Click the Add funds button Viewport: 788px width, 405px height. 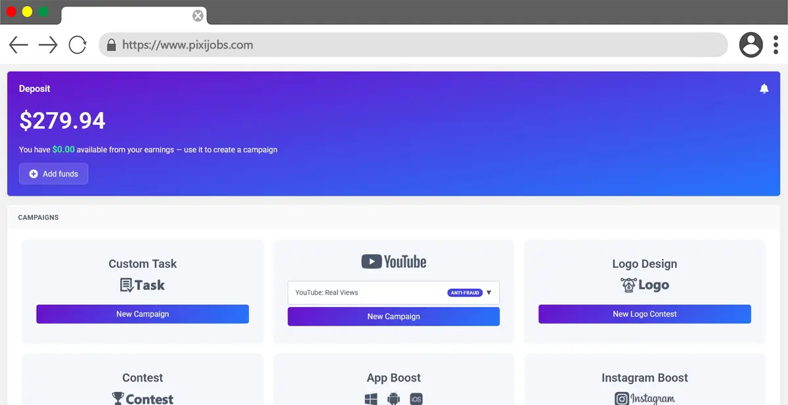pos(53,174)
